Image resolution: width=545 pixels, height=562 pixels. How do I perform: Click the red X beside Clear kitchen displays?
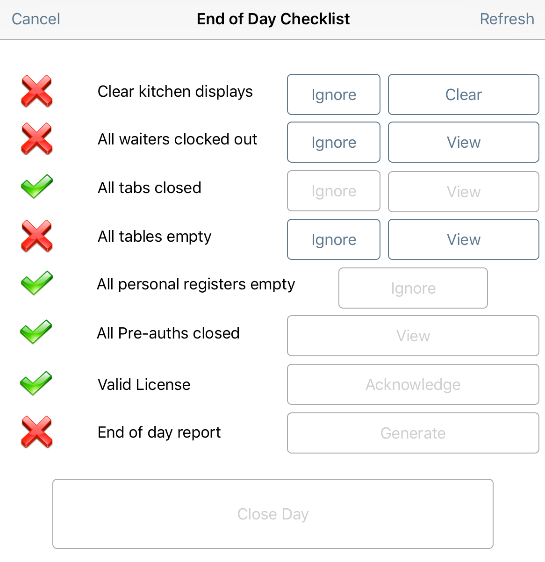tap(36, 91)
